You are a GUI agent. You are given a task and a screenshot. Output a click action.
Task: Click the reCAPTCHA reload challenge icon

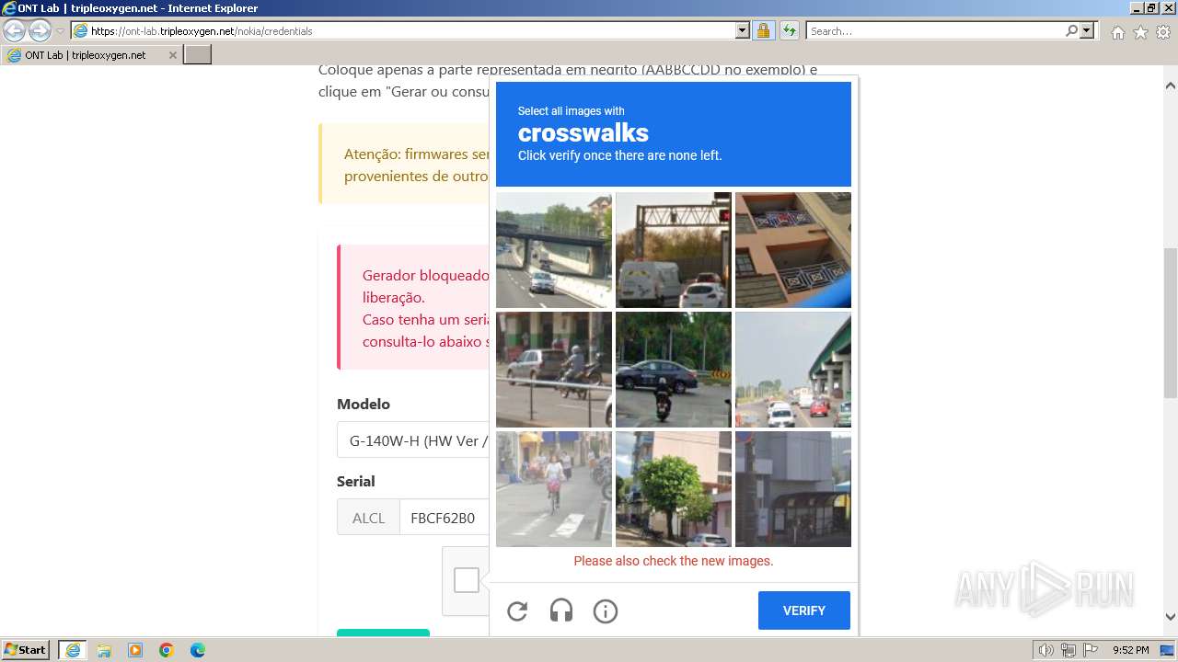[x=517, y=611]
